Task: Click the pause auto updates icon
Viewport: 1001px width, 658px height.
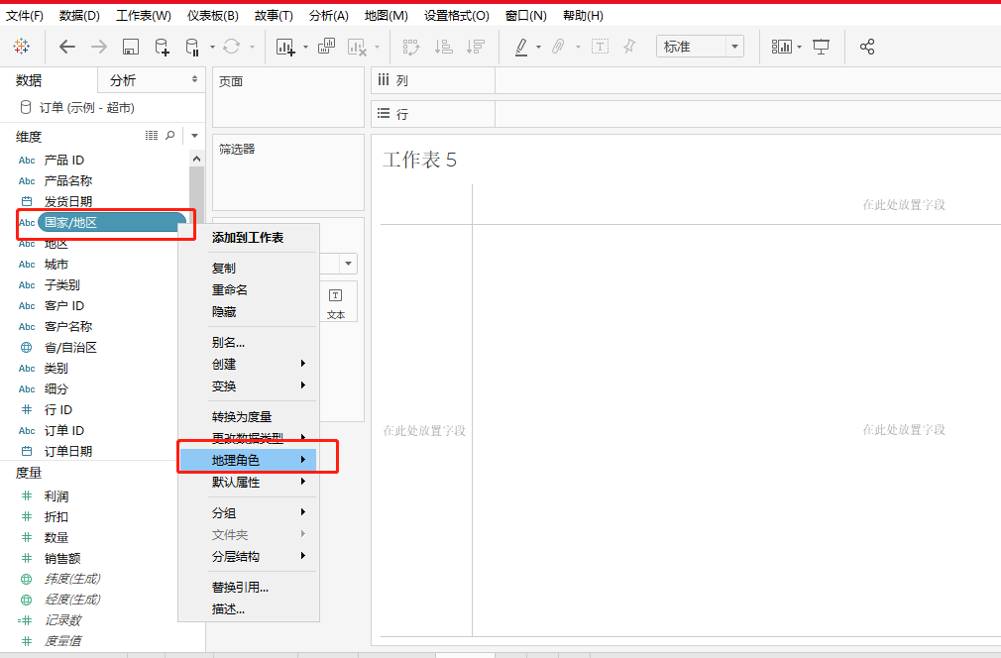Action: (191, 47)
